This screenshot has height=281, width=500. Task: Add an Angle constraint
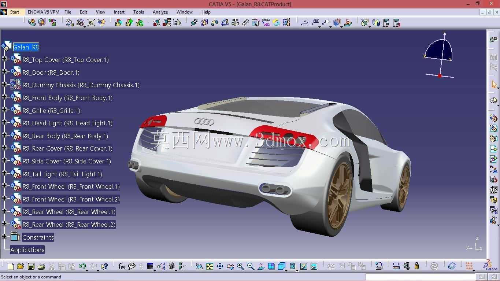(x=225, y=23)
